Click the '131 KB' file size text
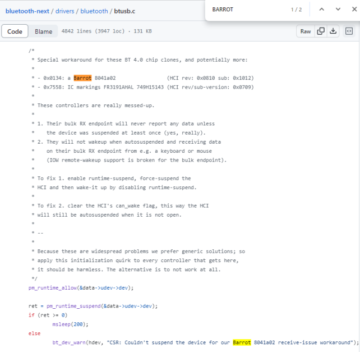The image size is (360, 352). coord(142,31)
